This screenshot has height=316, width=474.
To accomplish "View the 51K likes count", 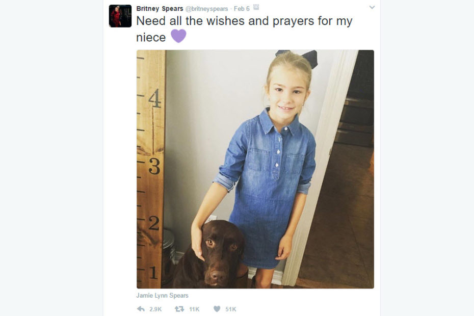I will pyautogui.click(x=231, y=309).
